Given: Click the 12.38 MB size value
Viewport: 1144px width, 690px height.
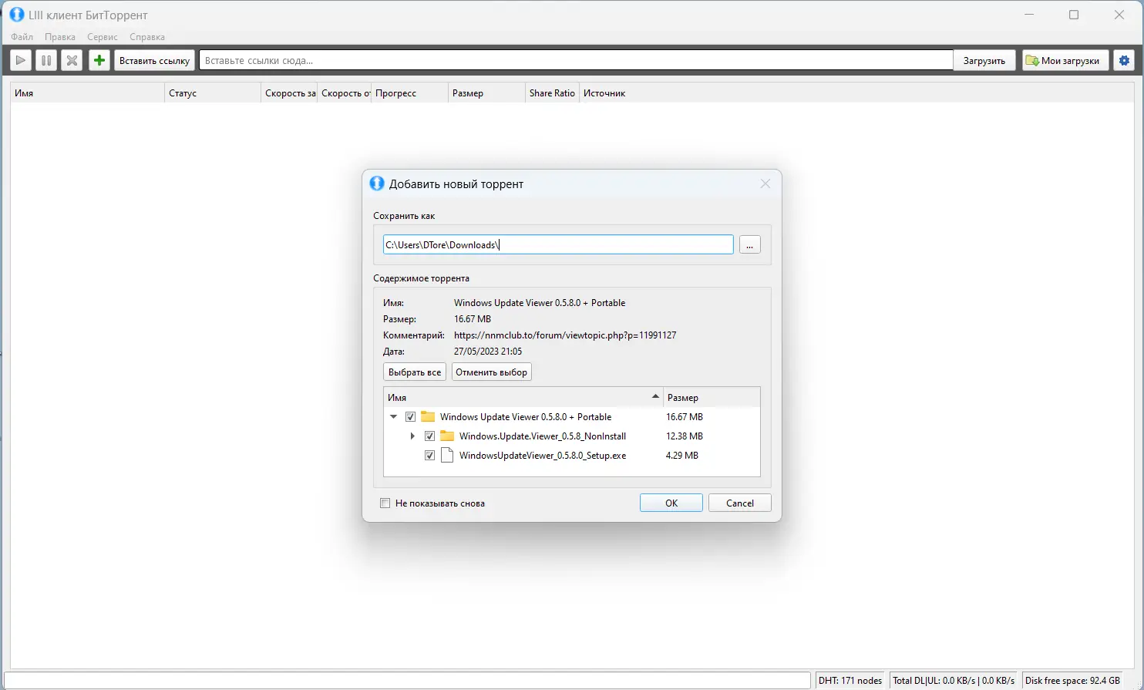Looking at the screenshot, I should 685,436.
